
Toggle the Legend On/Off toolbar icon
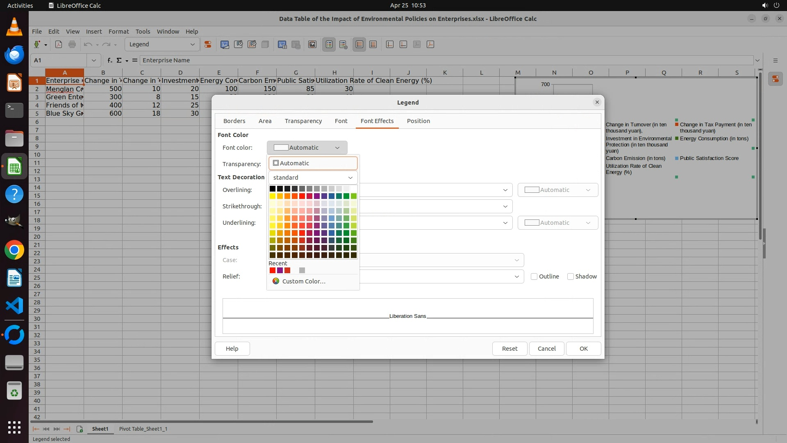click(329, 44)
